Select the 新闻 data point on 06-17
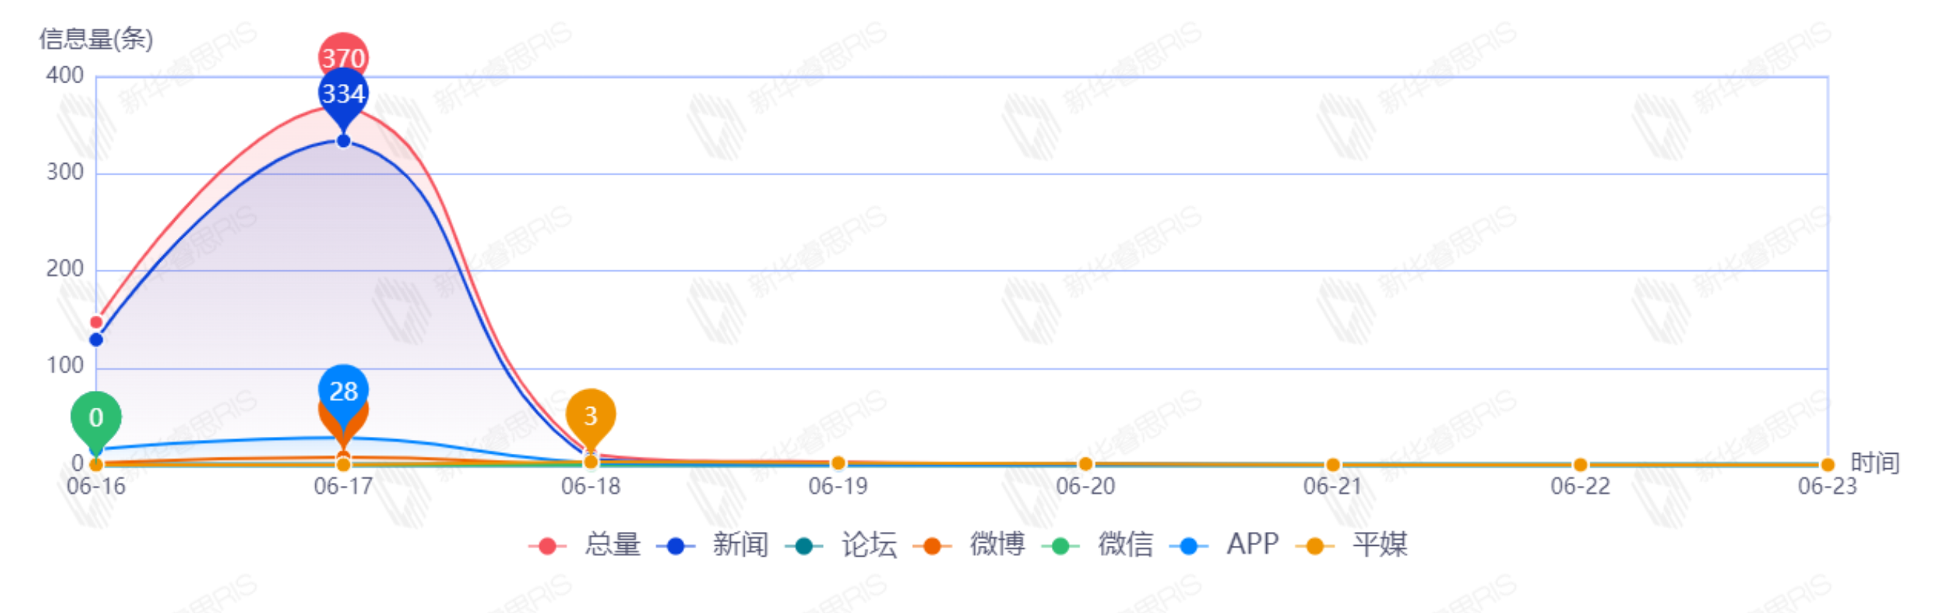Image resolution: width=1937 pixels, height=613 pixels. pos(344,140)
